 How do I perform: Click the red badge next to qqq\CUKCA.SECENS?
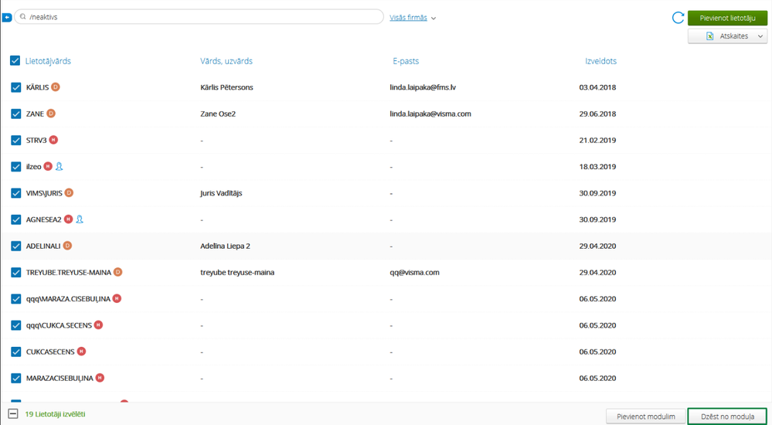[x=98, y=325]
